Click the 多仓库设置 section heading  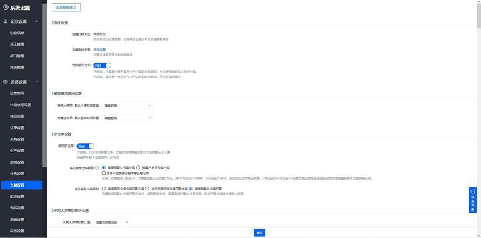[63, 134]
